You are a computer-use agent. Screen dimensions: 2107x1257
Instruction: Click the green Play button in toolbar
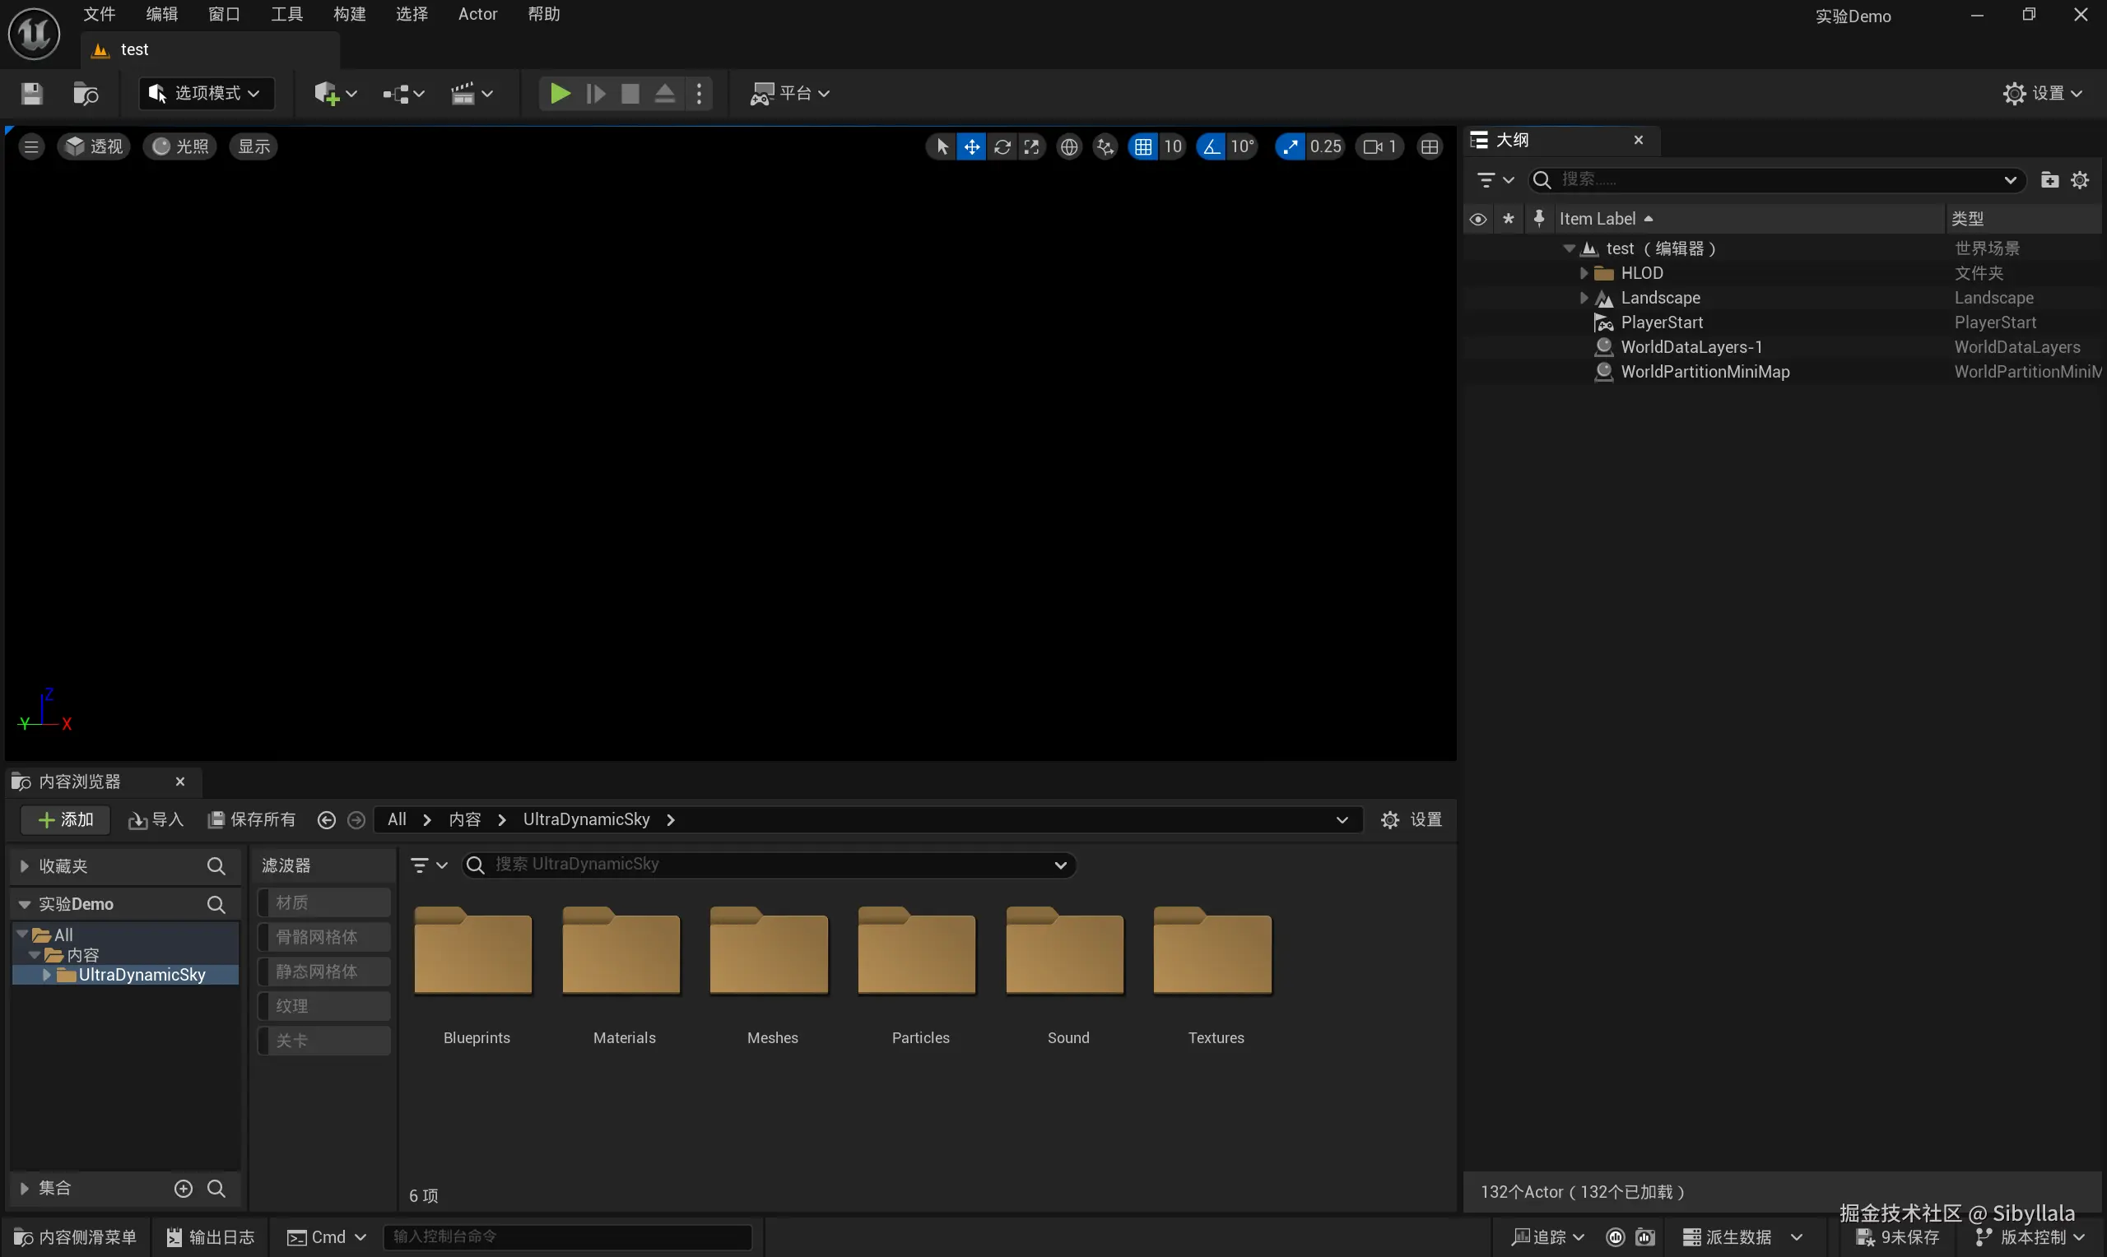coord(559,93)
